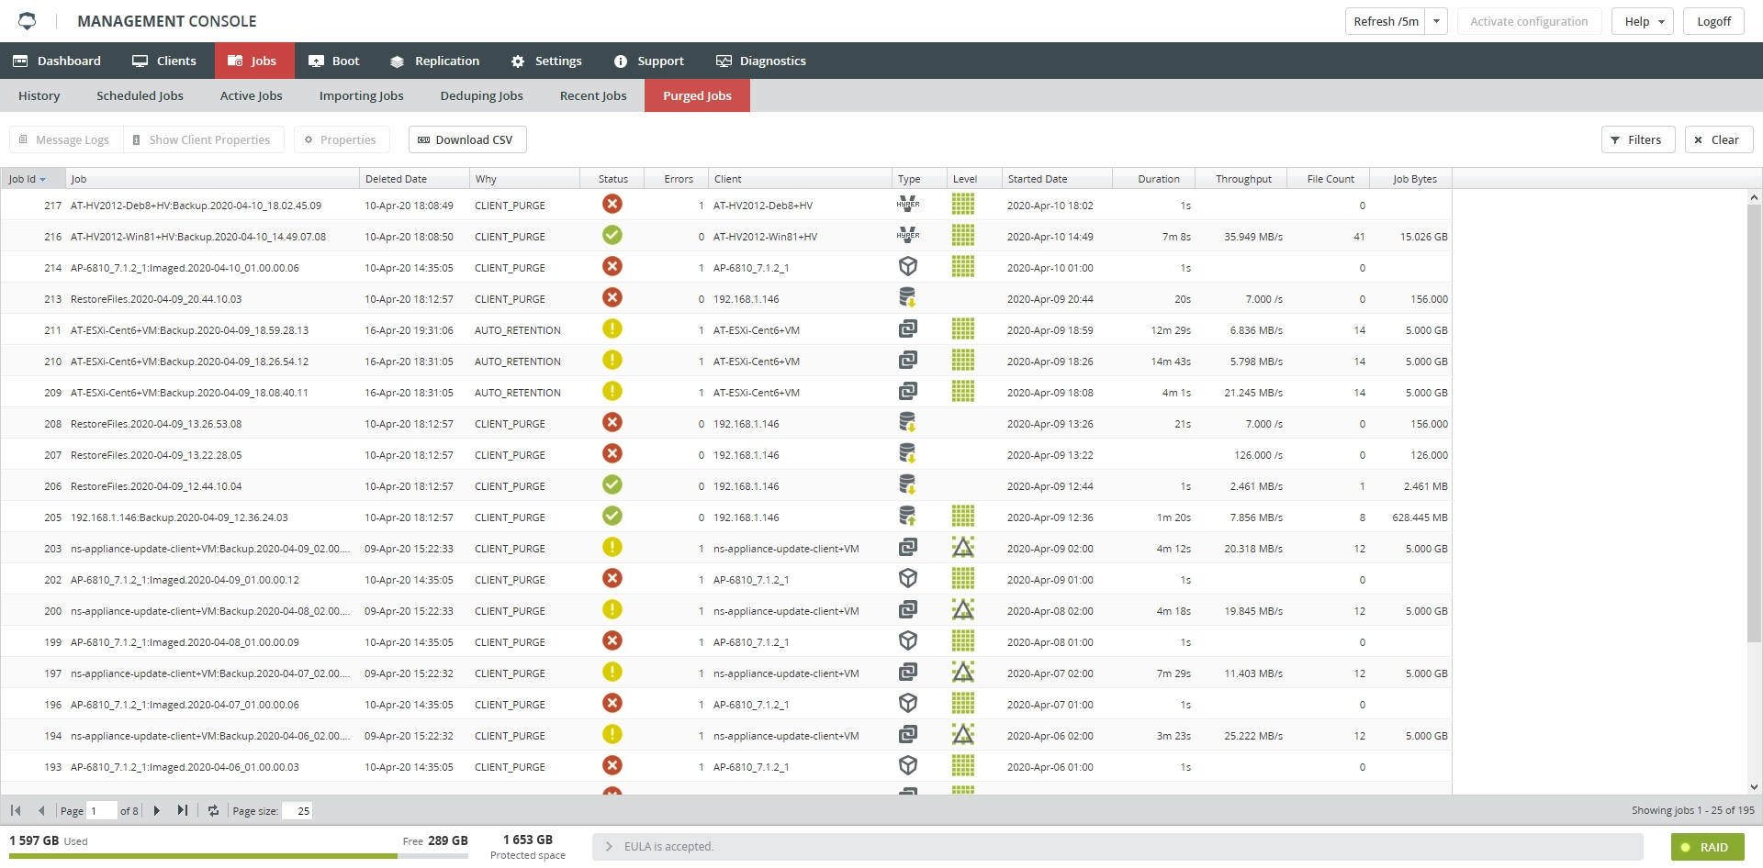This screenshot has height=868, width=1763.
Task: Click client AT-HV2012-Win81+HV cell
Action: pos(765,237)
